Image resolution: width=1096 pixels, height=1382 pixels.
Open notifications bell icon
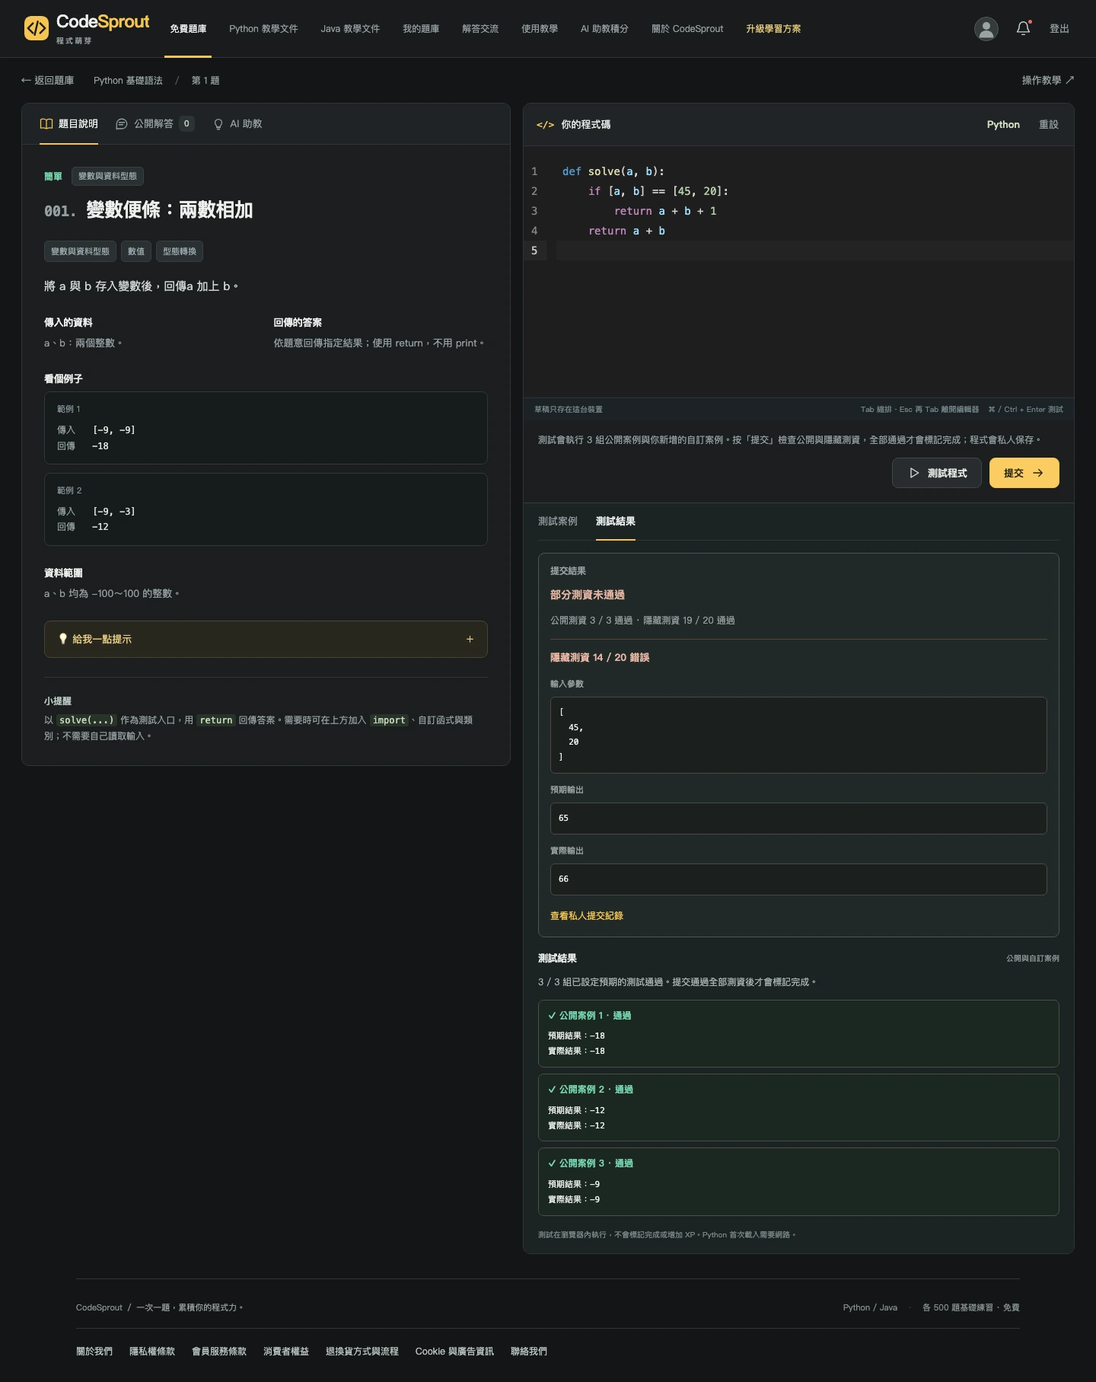(1024, 29)
